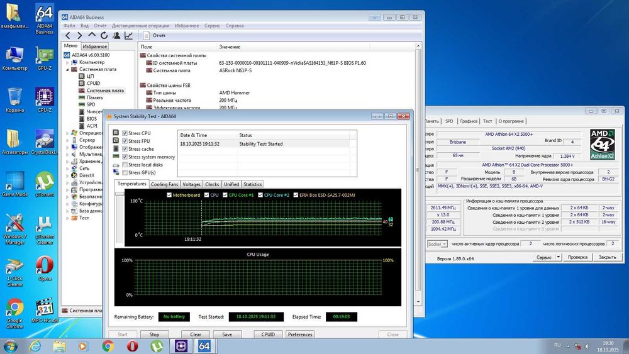This screenshot has width=629, height=354.
Task: Expand the Компьютер tree node
Action: (67, 62)
